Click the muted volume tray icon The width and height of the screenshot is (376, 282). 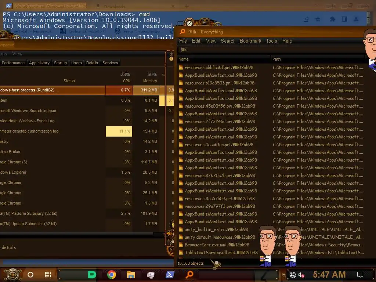(301, 275)
